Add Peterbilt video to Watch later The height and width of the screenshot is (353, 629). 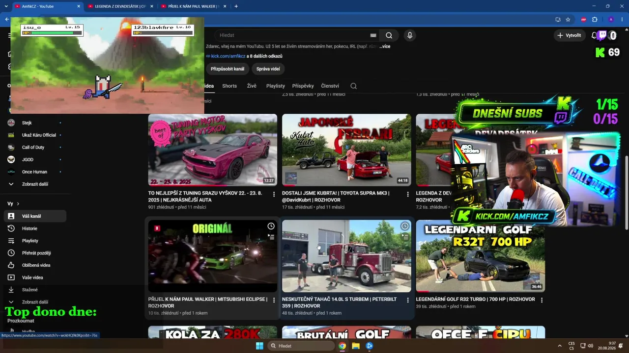coord(404,226)
